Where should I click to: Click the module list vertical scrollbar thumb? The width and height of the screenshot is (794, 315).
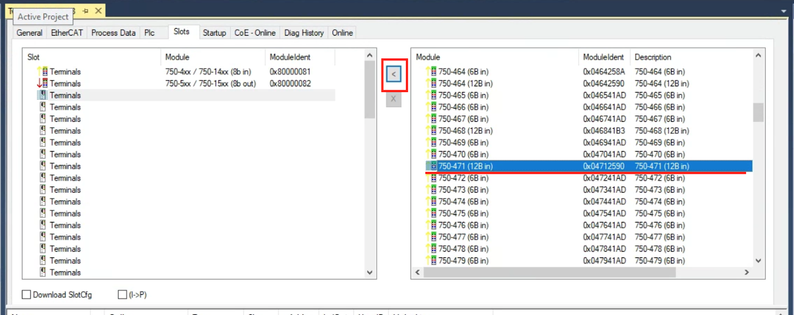pos(758,112)
